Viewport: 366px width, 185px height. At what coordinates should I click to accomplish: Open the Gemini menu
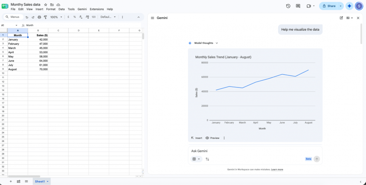click(x=82, y=9)
